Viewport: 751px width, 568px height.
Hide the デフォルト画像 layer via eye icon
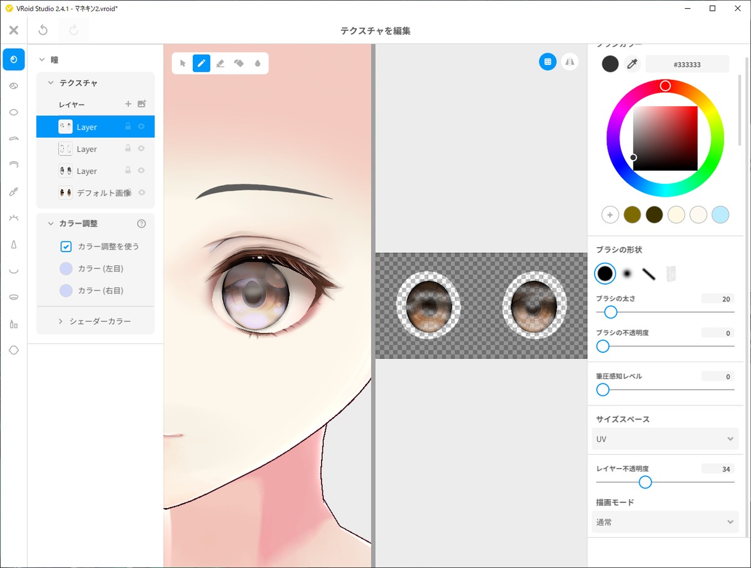point(141,193)
